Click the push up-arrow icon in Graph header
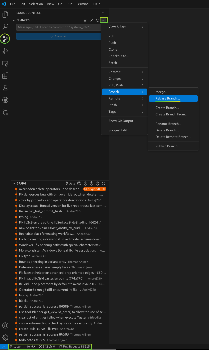This screenshot has height=350, width=209. [98, 183]
